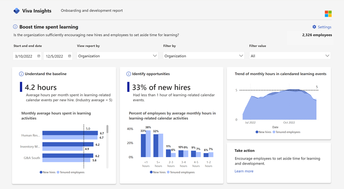Click the G&A South new hires 6.2 bar
This screenshot has width=344, height=189.
pyautogui.click(x=68, y=156)
